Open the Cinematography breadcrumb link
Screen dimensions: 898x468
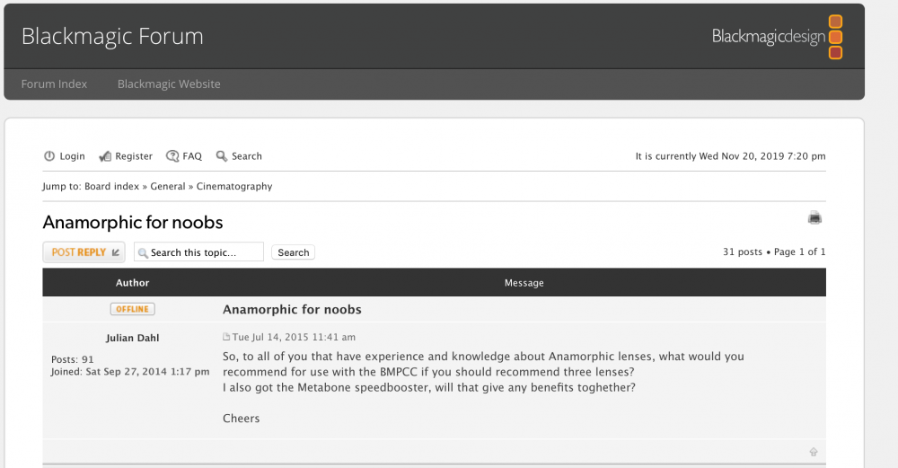coord(234,187)
